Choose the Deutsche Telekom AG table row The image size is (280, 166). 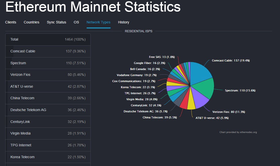click(48, 110)
